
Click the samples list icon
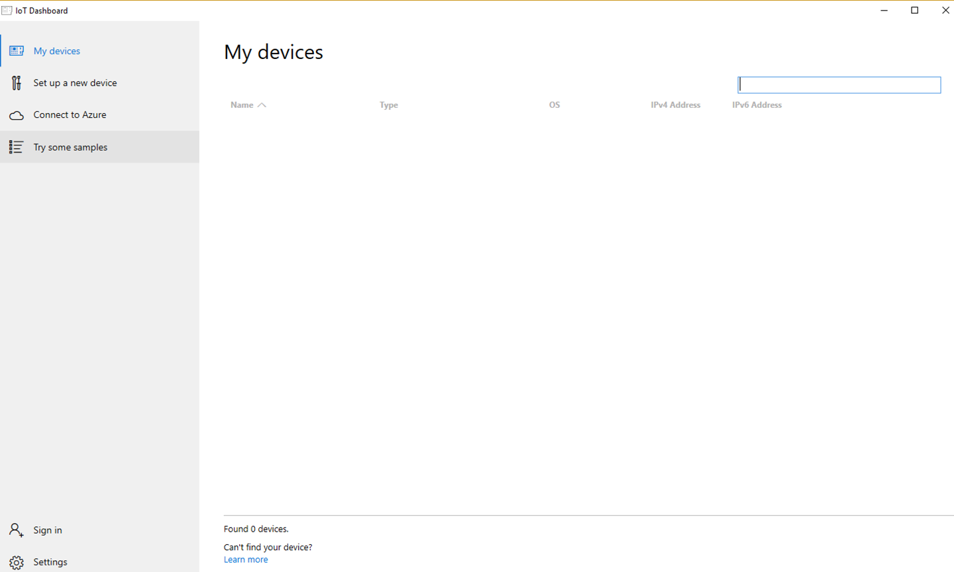click(17, 147)
